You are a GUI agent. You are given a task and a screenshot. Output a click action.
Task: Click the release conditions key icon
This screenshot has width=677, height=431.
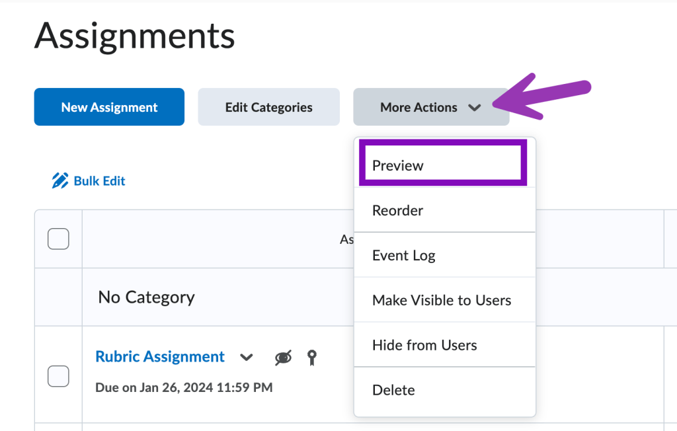point(312,358)
